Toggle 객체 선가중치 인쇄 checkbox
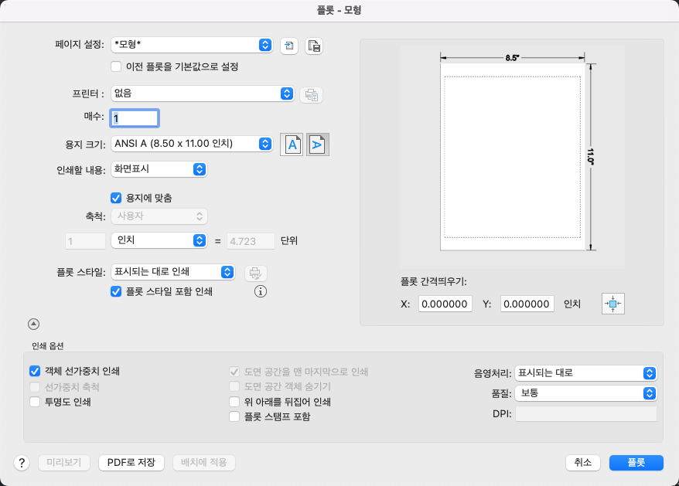The height and width of the screenshot is (486, 679). tap(35, 372)
